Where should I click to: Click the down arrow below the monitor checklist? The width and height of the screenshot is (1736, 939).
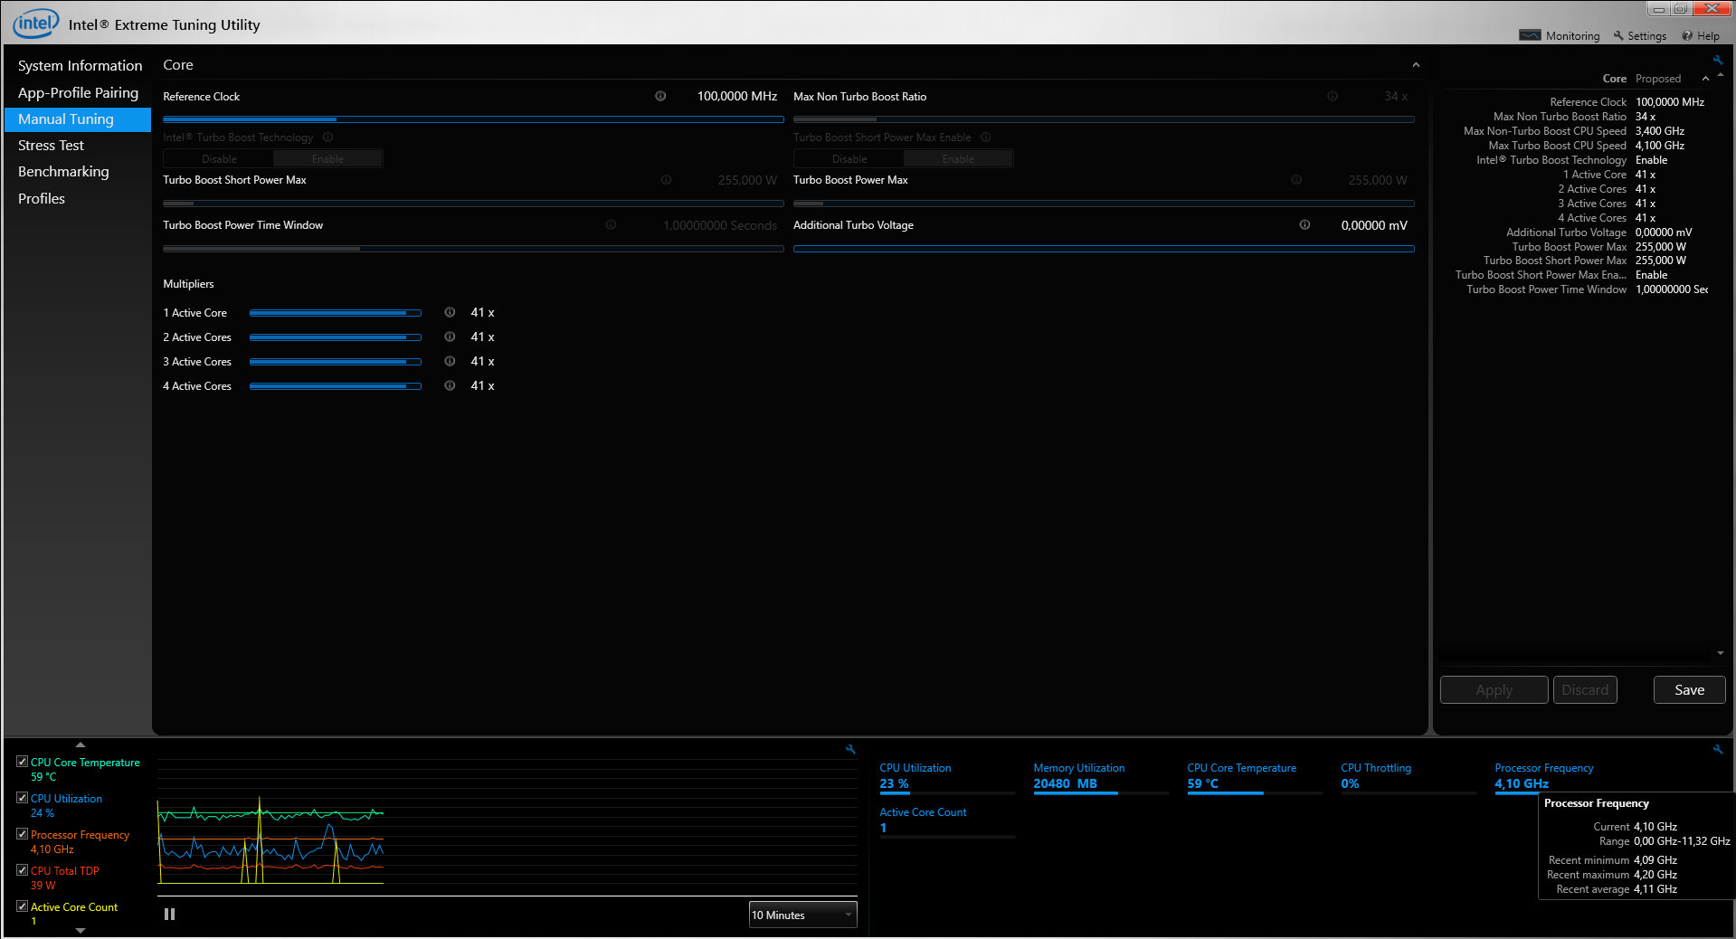81,930
